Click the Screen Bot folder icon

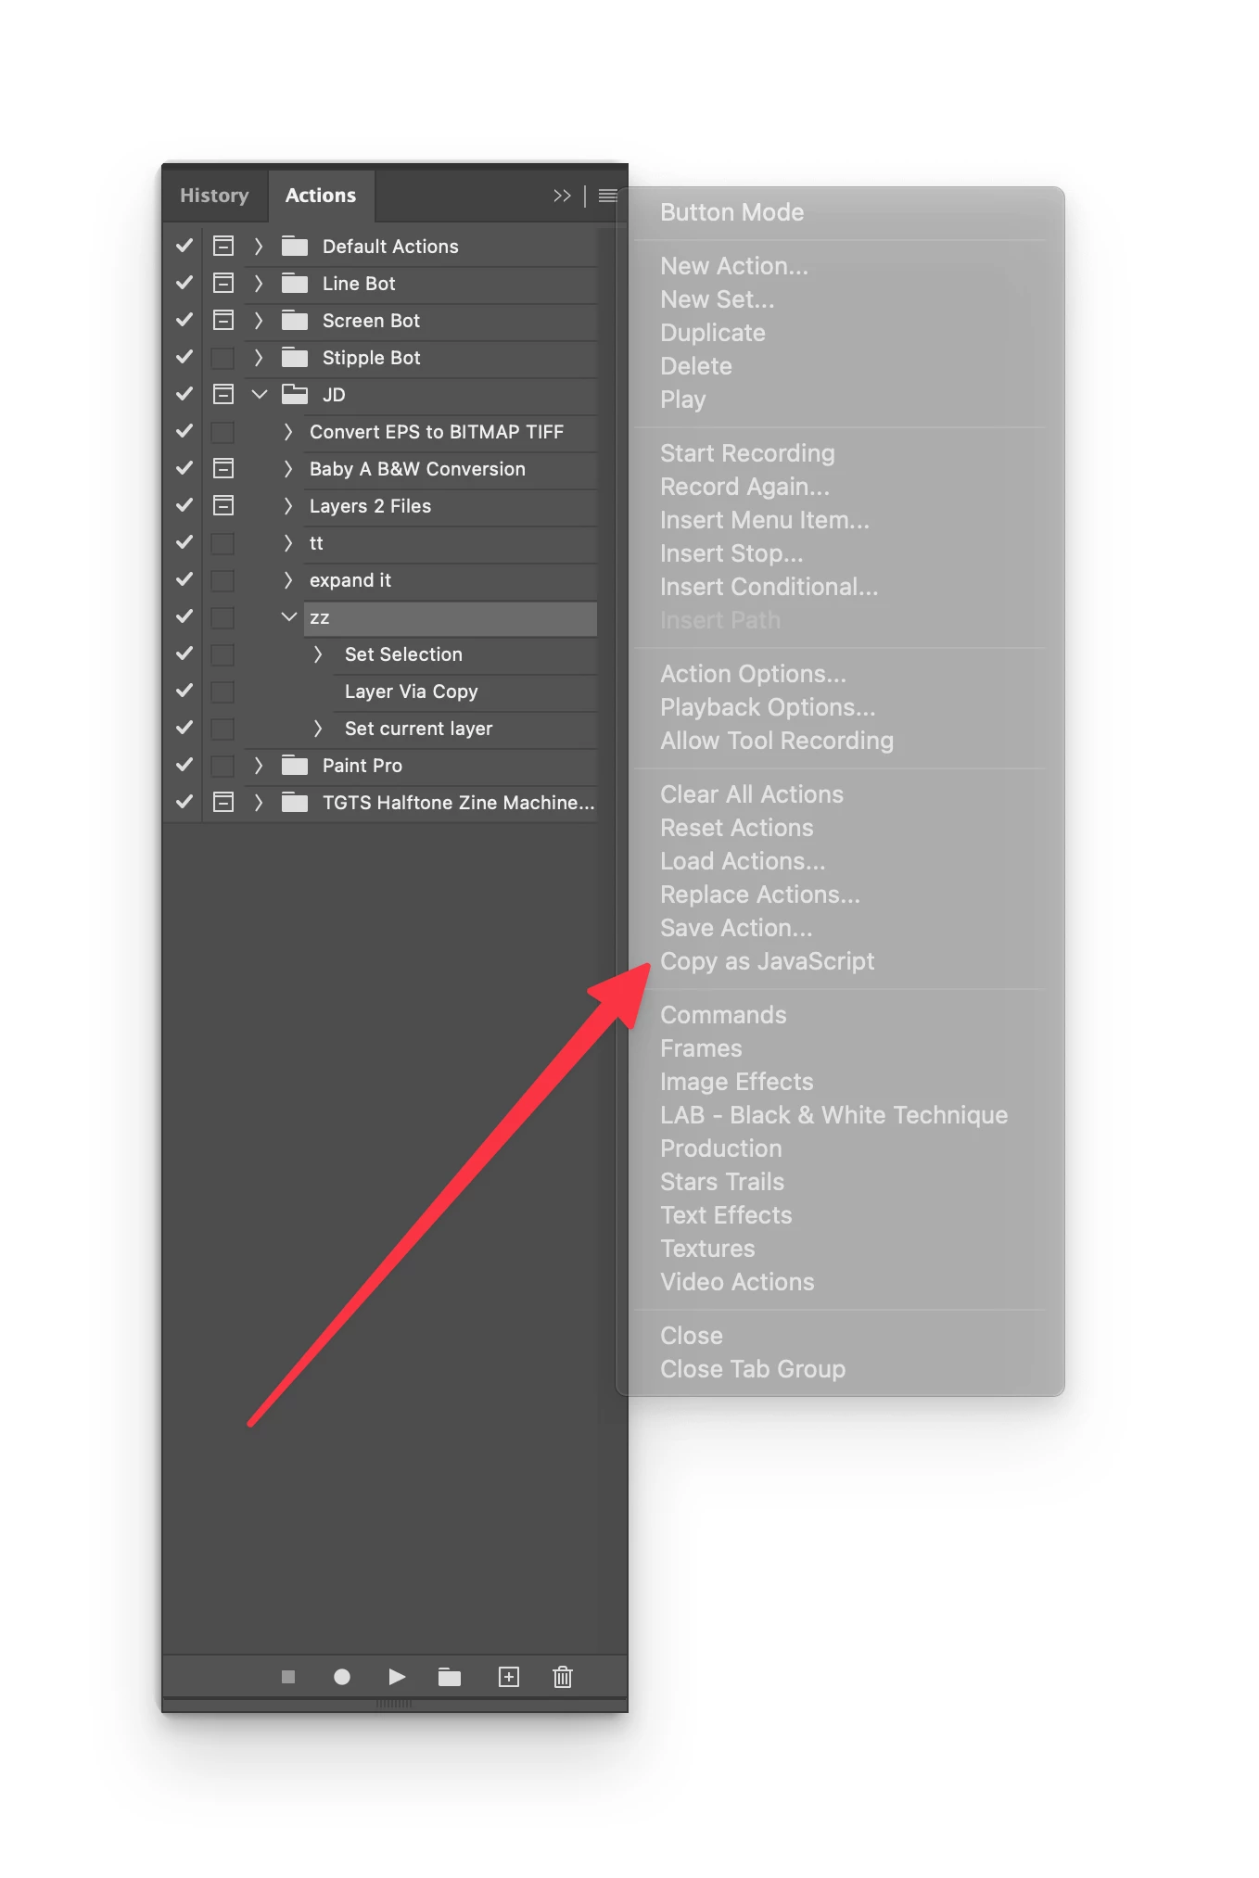(x=295, y=320)
